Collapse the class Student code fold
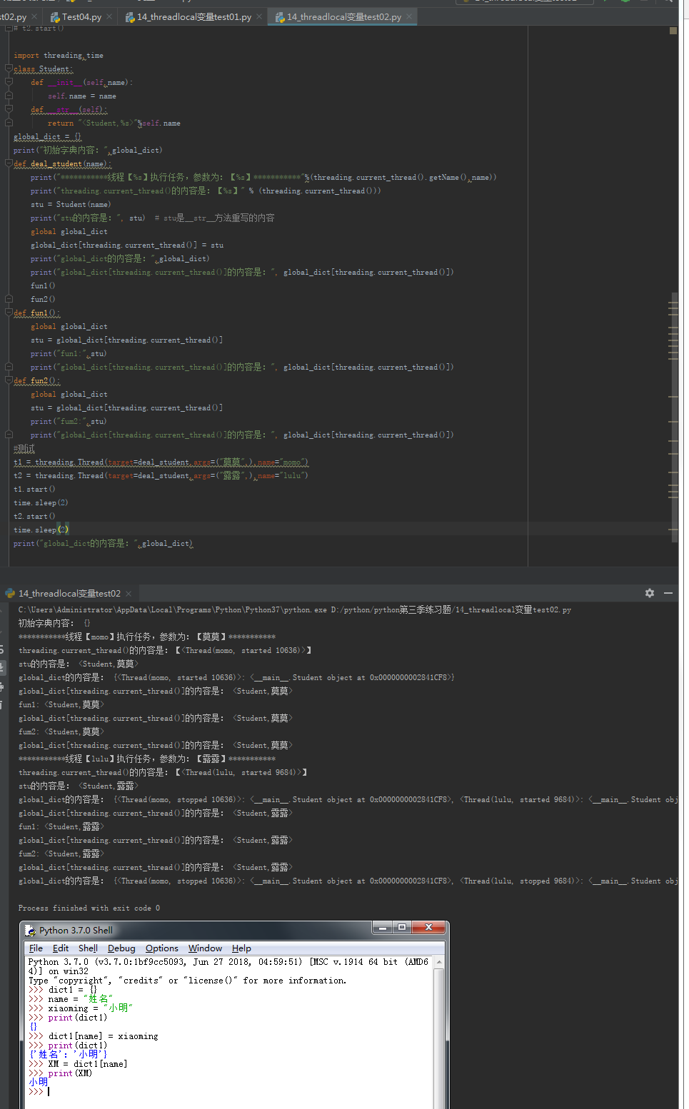The width and height of the screenshot is (689, 1109). click(x=9, y=69)
